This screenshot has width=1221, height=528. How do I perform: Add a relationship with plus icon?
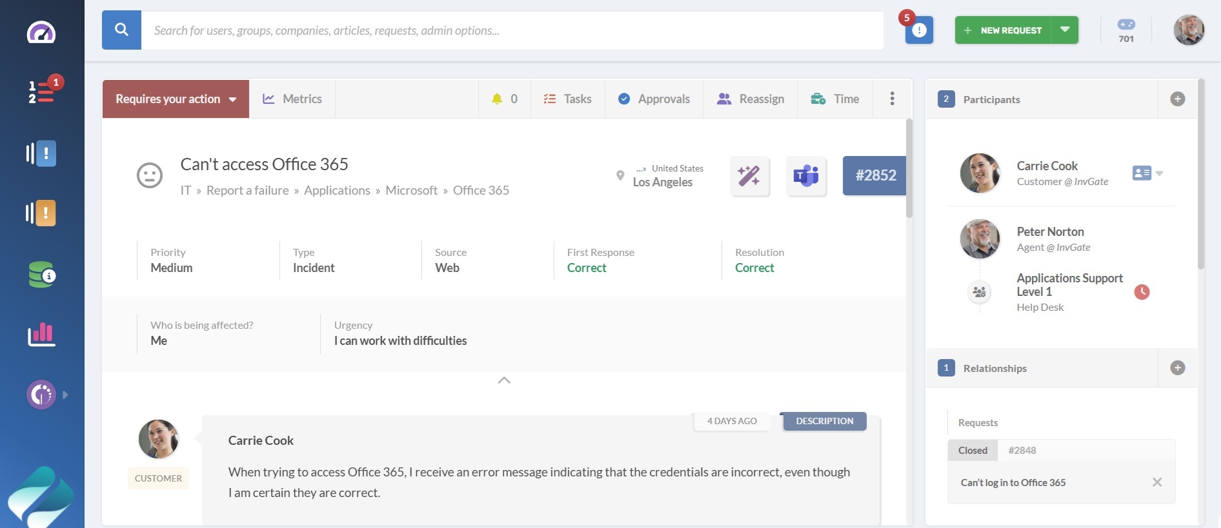coord(1178,367)
